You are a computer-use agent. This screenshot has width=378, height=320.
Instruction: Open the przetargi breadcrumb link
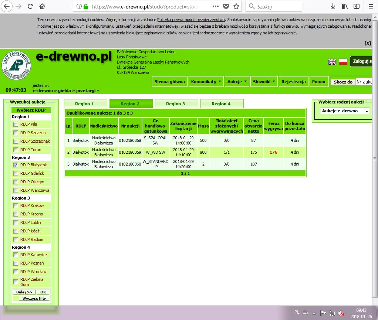pos(86,91)
